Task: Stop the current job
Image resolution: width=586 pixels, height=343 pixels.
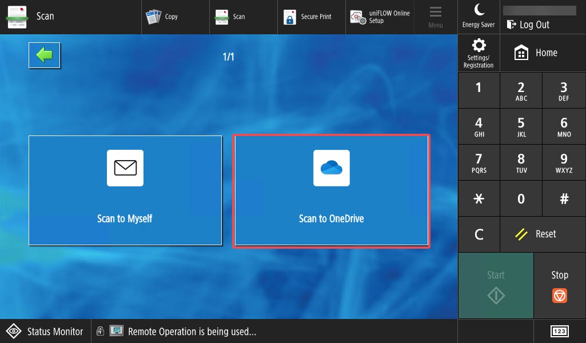Action: click(560, 285)
